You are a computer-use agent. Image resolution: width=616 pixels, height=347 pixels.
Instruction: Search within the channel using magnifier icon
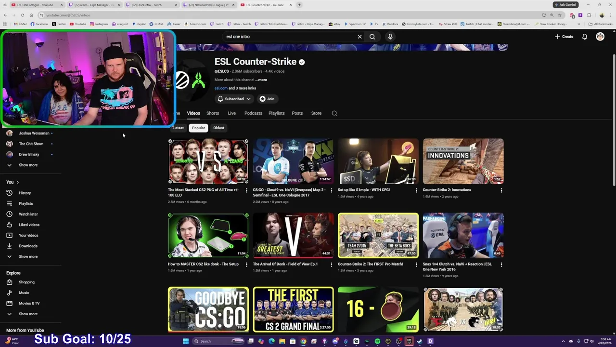coord(334,113)
